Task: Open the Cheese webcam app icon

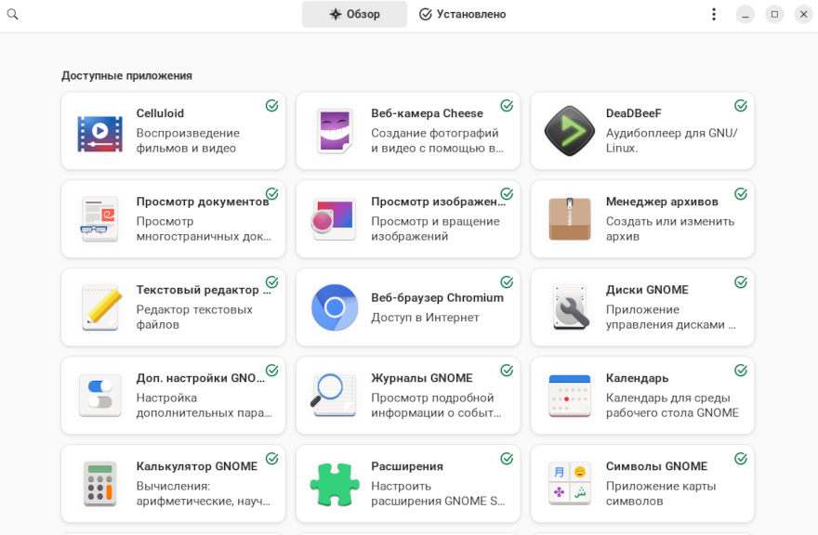Action: pyautogui.click(x=335, y=132)
